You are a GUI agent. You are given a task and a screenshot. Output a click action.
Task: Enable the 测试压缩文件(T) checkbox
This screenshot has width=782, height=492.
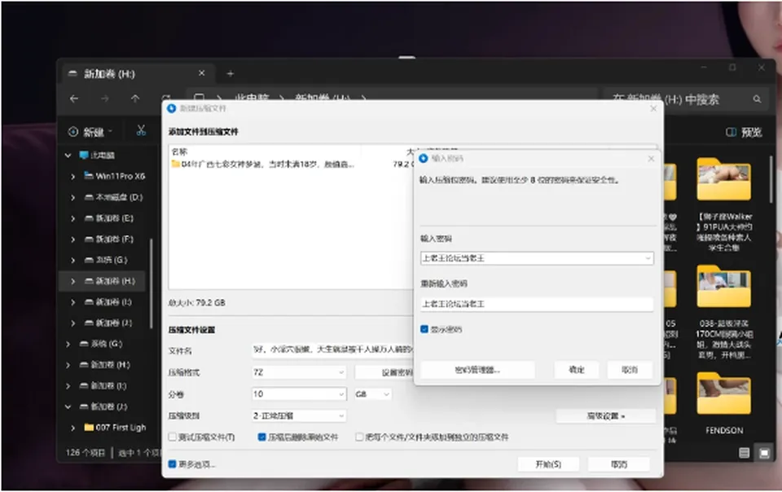(x=173, y=437)
